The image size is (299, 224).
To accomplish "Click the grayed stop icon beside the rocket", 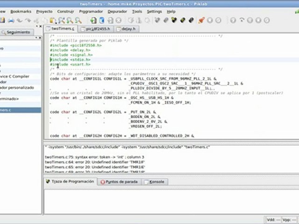I will 210,20.
